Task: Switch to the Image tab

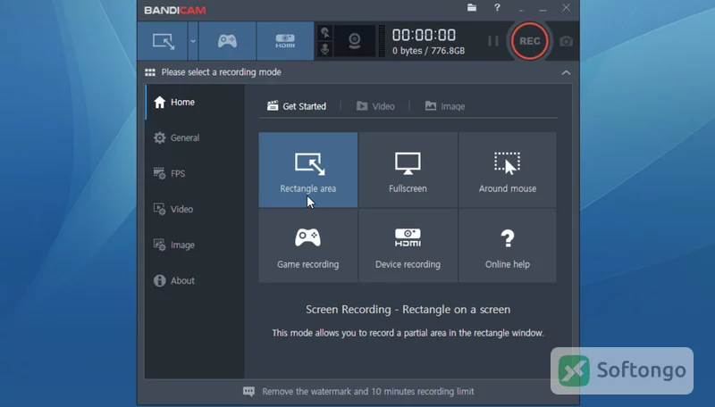Action: point(445,106)
